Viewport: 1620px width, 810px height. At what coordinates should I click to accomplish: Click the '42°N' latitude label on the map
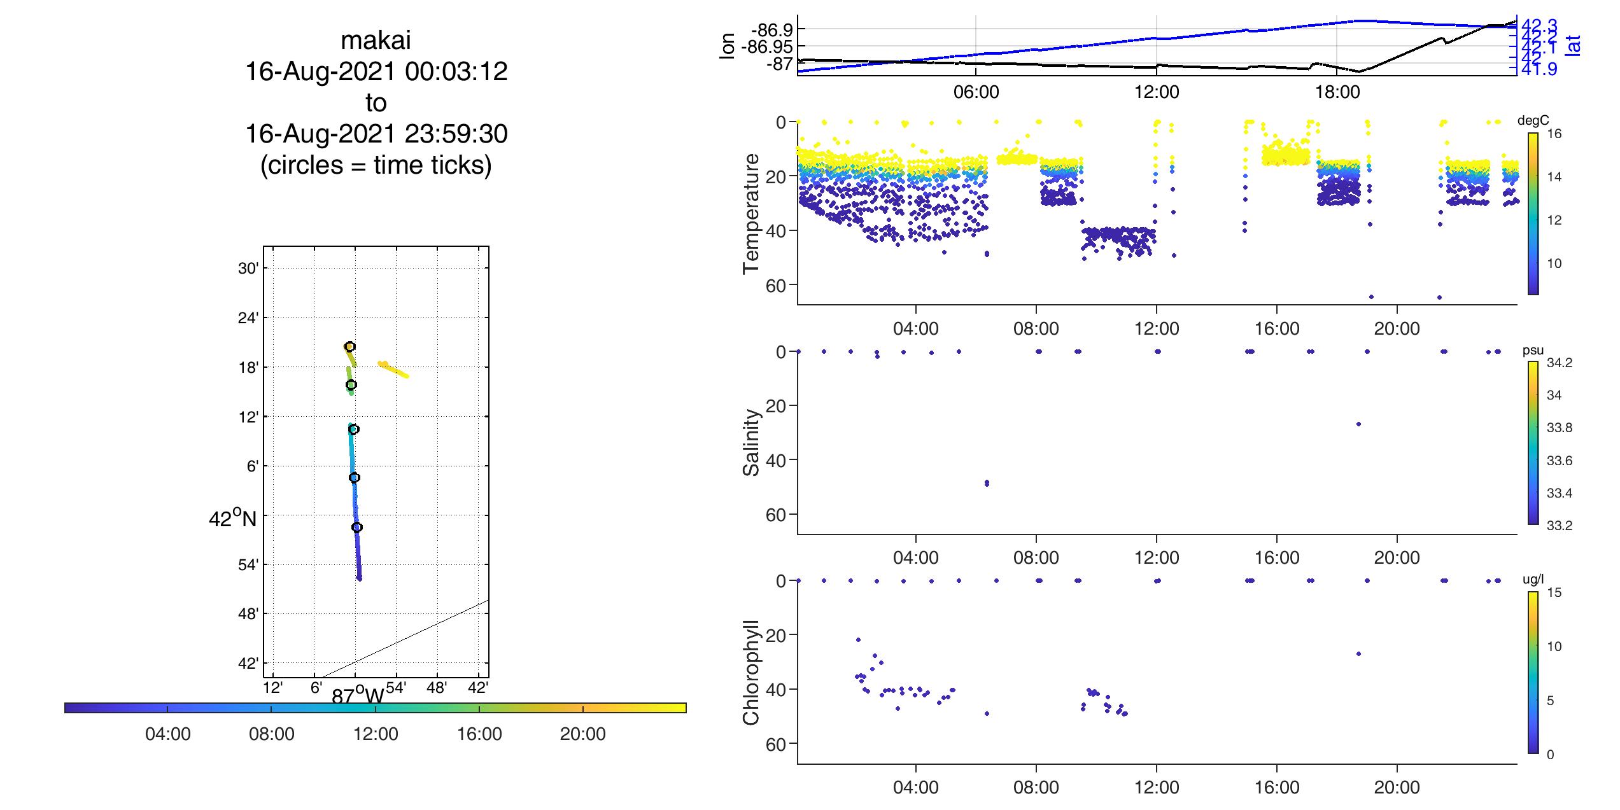[x=232, y=519]
